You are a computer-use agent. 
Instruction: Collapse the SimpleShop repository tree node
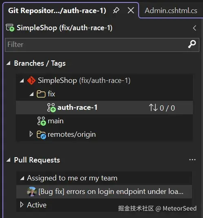click(x=22, y=80)
